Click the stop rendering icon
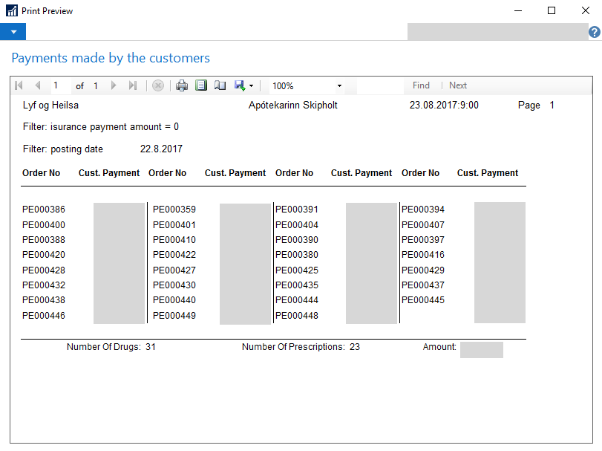Viewport: 602px width, 451px height. coord(157,85)
